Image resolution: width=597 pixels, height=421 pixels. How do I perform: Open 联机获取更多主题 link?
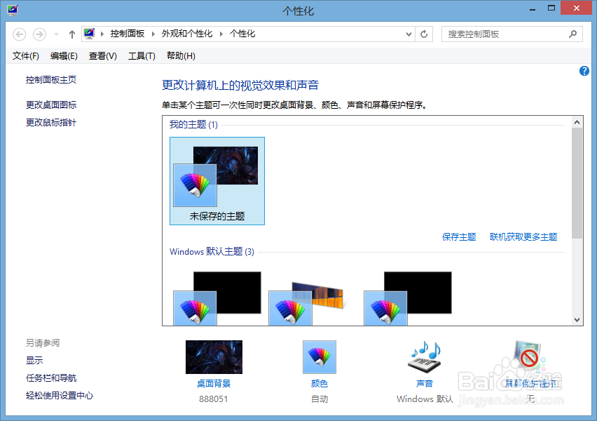point(525,237)
